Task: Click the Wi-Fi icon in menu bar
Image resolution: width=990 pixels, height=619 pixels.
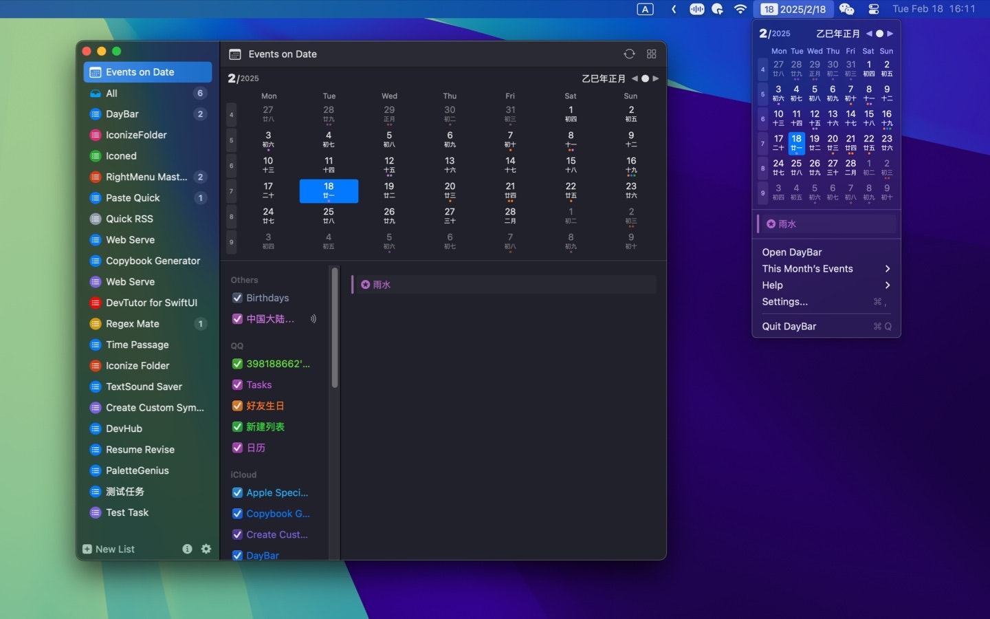Action: click(740, 9)
